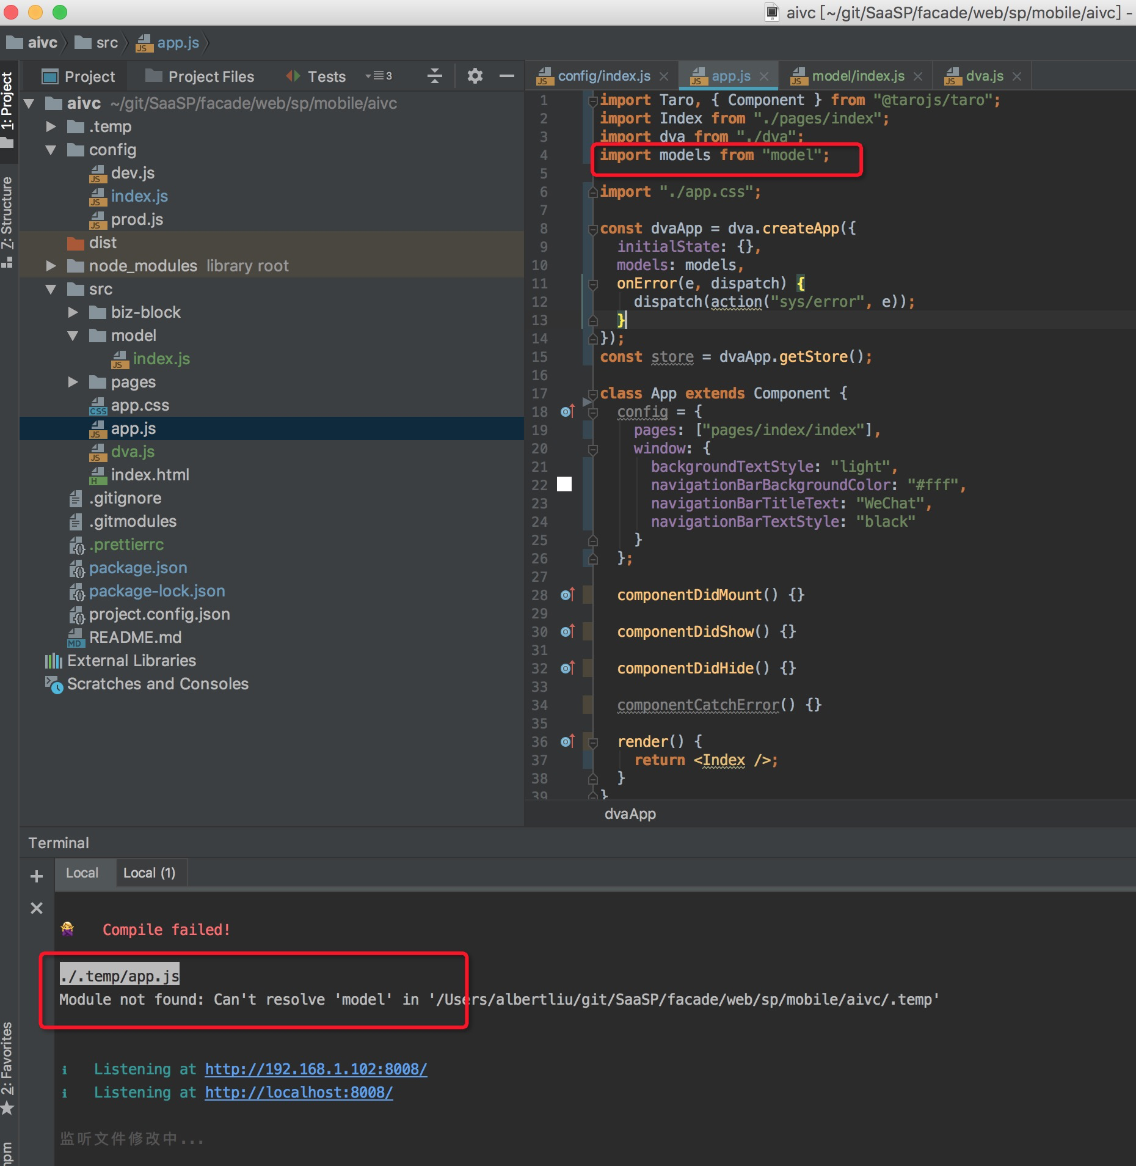Show hidden project view tabs list

379,76
